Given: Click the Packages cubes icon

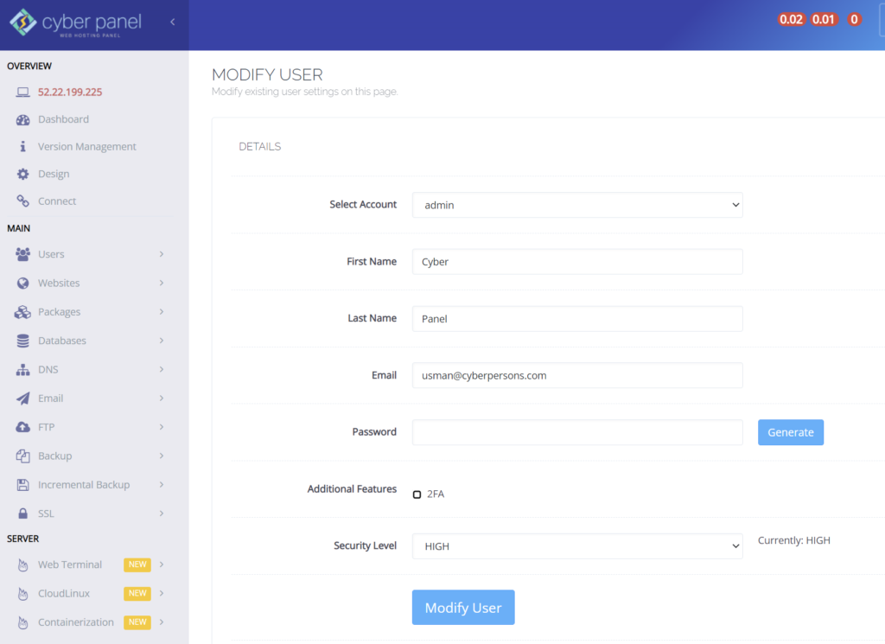Looking at the screenshot, I should [x=22, y=312].
